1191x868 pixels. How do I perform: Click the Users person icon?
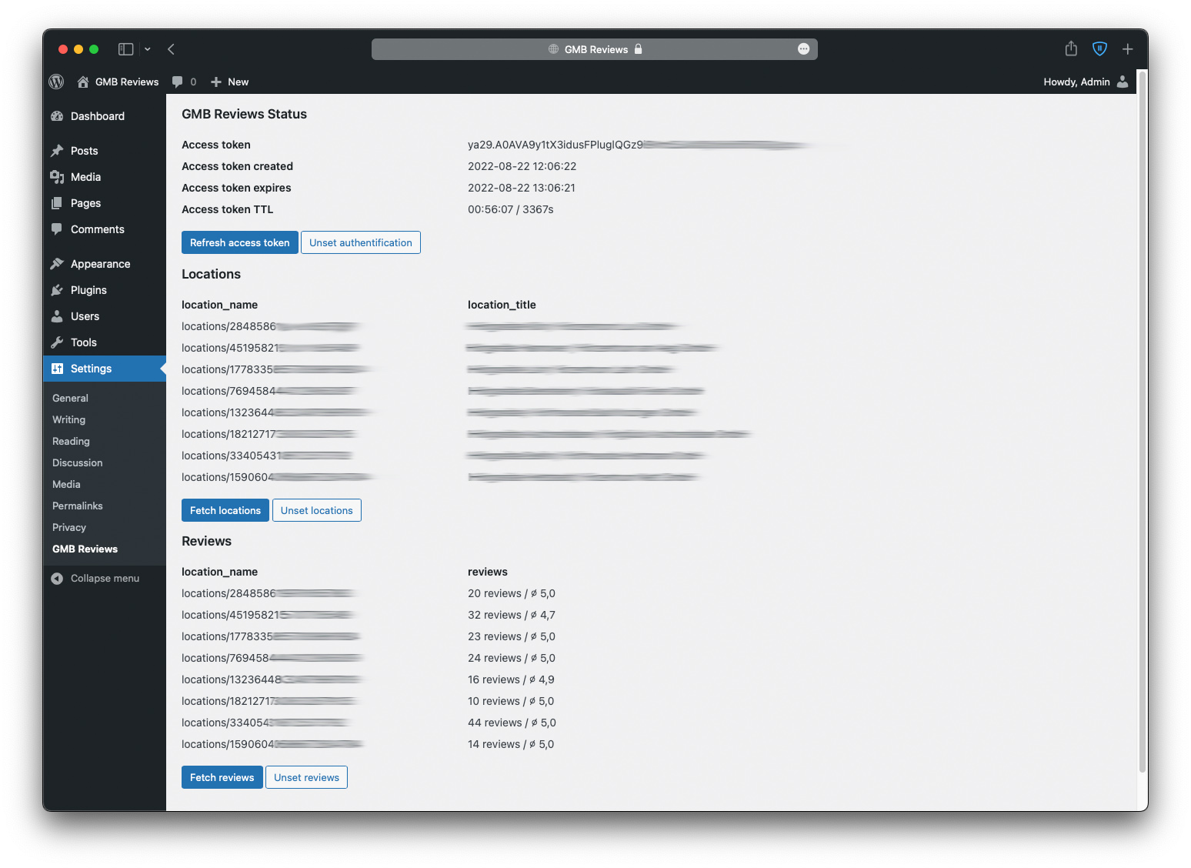pos(57,316)
